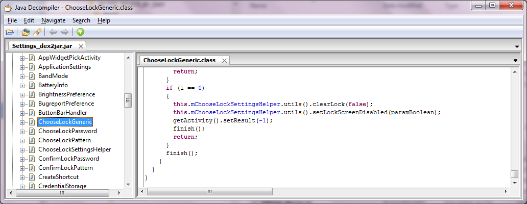Click the Search flashlight toolbar icon

click(37, 32)
